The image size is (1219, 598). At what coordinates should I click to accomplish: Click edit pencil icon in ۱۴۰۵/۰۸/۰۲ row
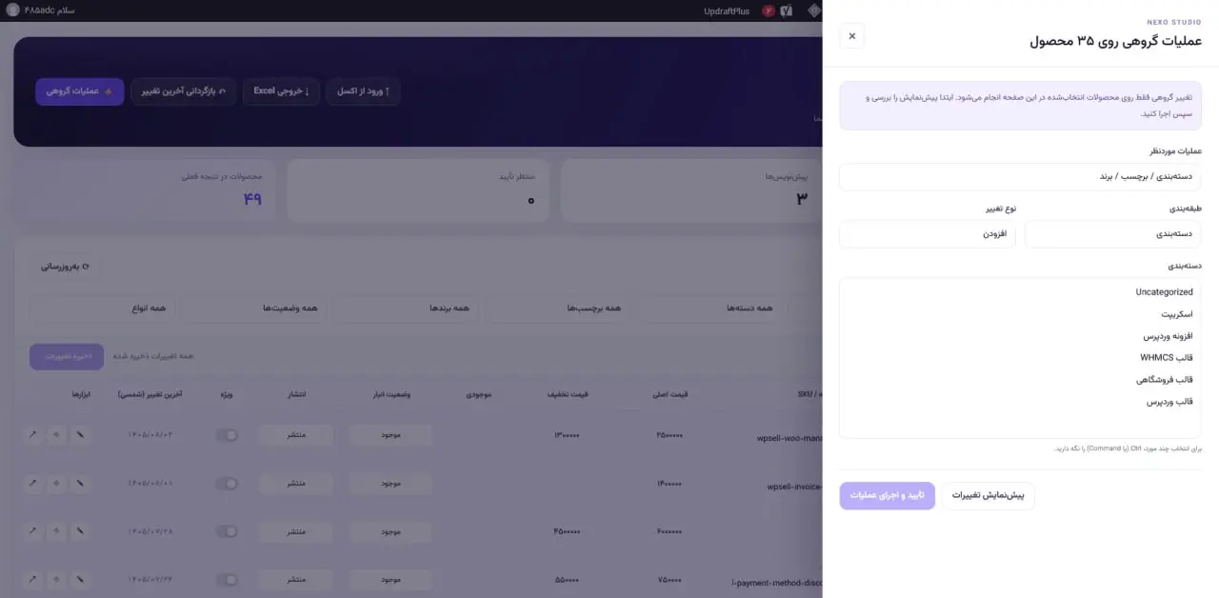coord(81,435)
